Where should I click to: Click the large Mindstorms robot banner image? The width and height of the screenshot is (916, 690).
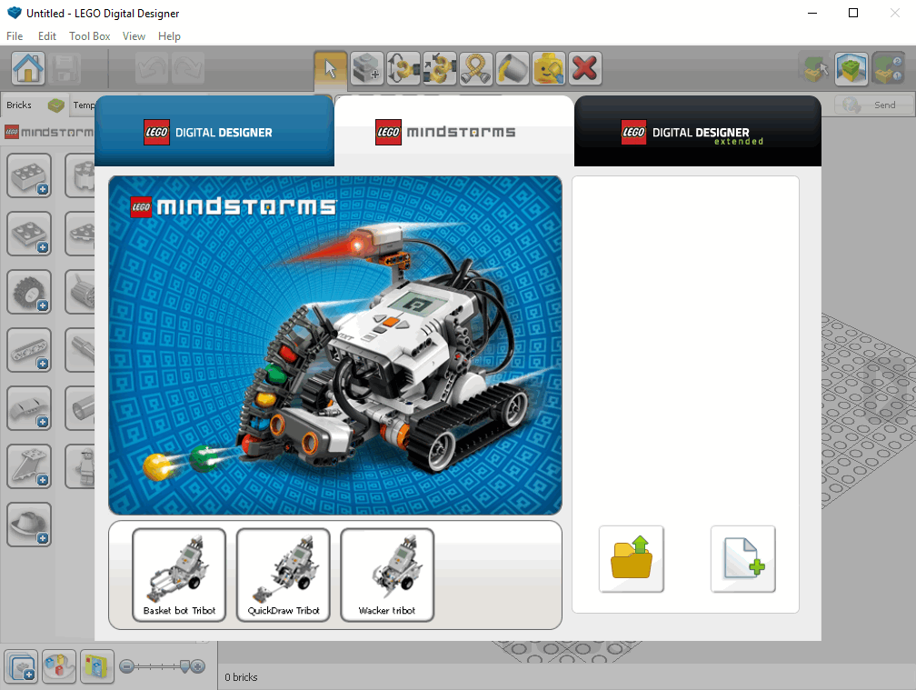(335, 345)
